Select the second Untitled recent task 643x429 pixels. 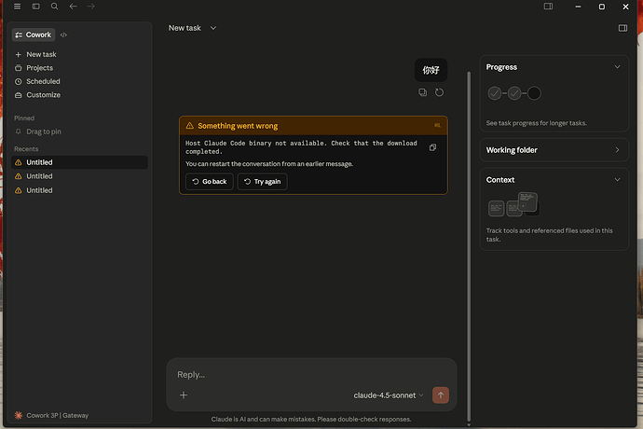[79, 176]
